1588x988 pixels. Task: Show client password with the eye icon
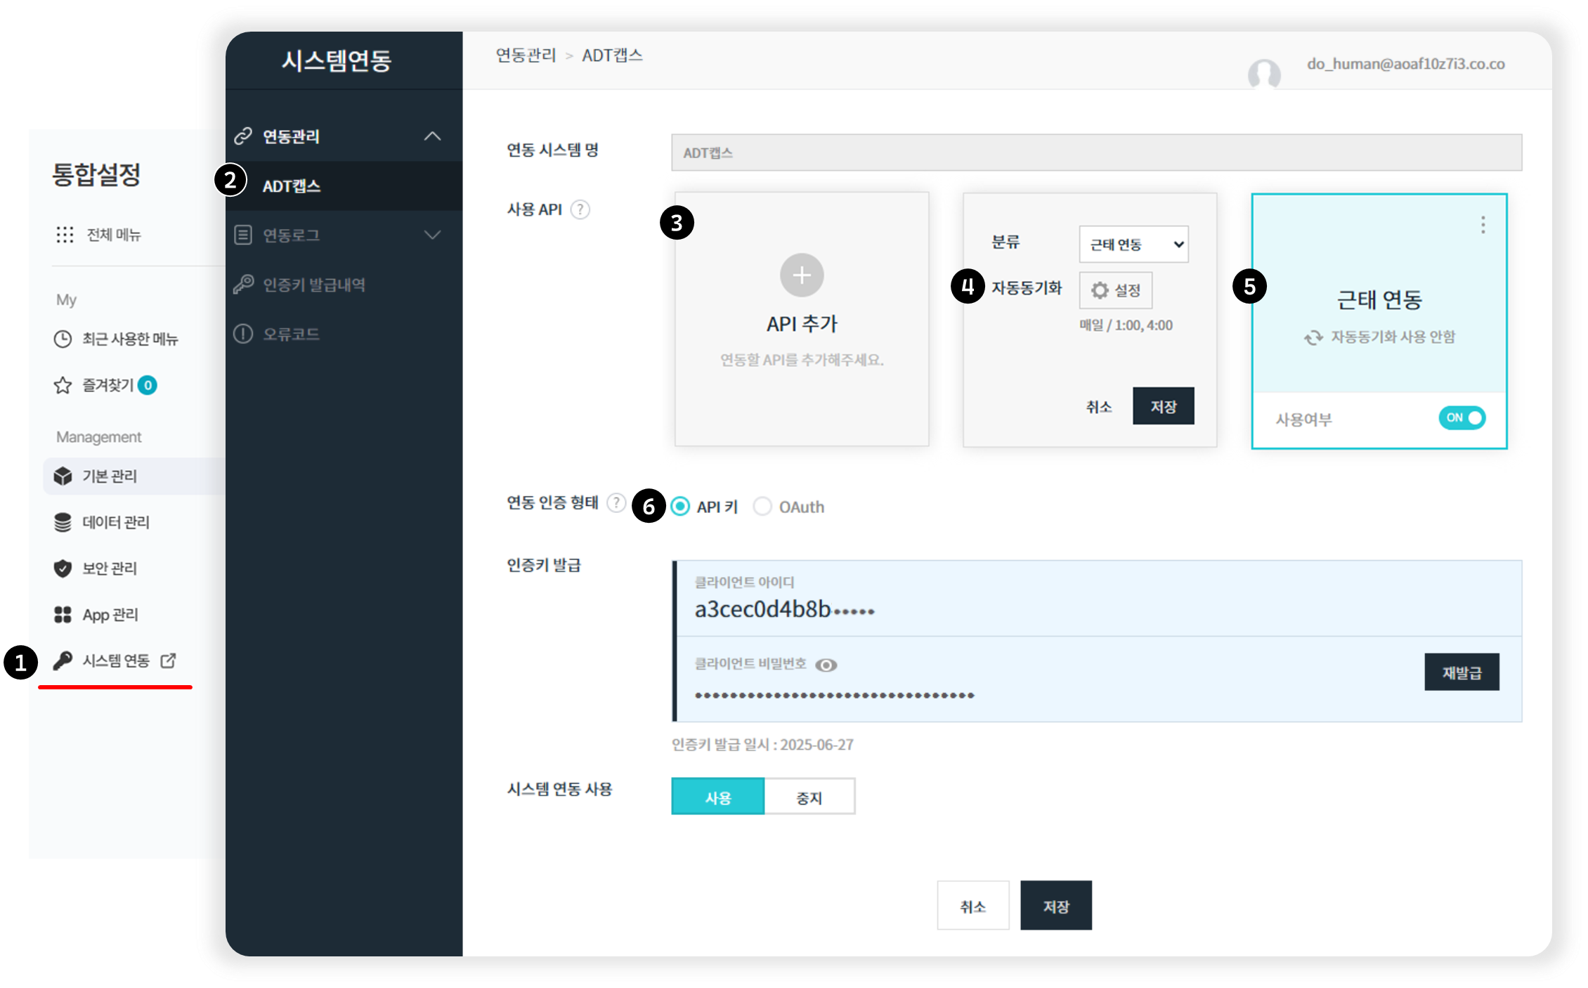826,665
